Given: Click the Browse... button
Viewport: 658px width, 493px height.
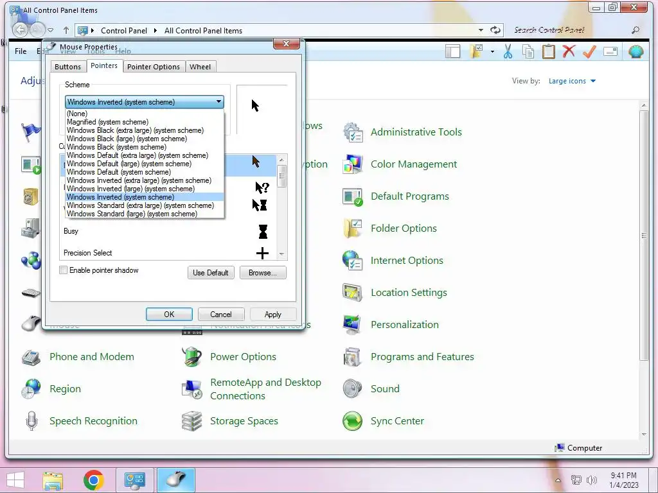Looking at the screenshot, I should tap(263, 272).
